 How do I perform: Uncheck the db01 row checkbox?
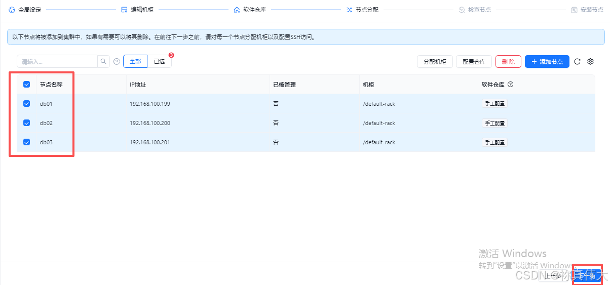[x=27, y=104]
